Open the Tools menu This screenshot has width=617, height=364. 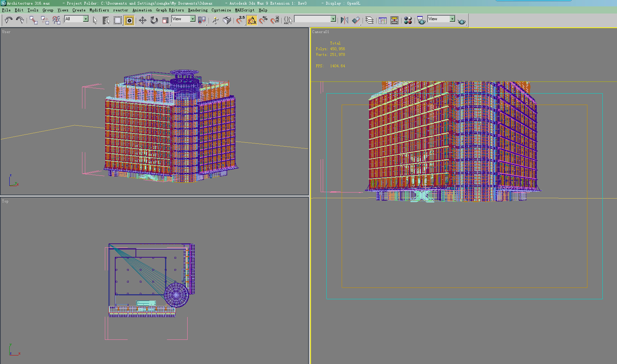point(33,10)
